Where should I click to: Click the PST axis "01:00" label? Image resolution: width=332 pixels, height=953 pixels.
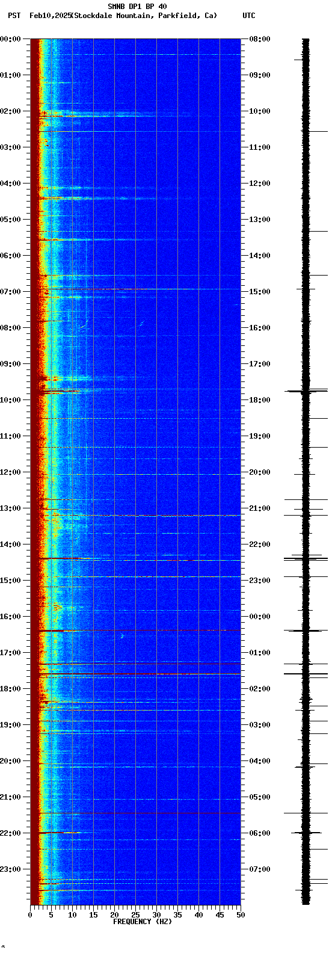point(10,75)
